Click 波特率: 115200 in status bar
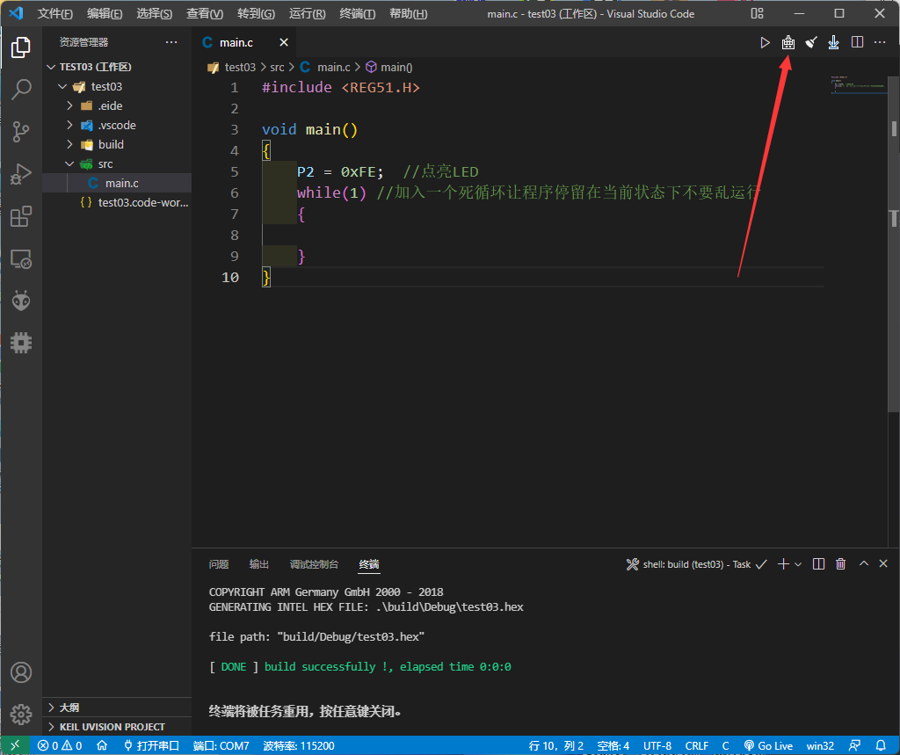 [x=299, y=745]
